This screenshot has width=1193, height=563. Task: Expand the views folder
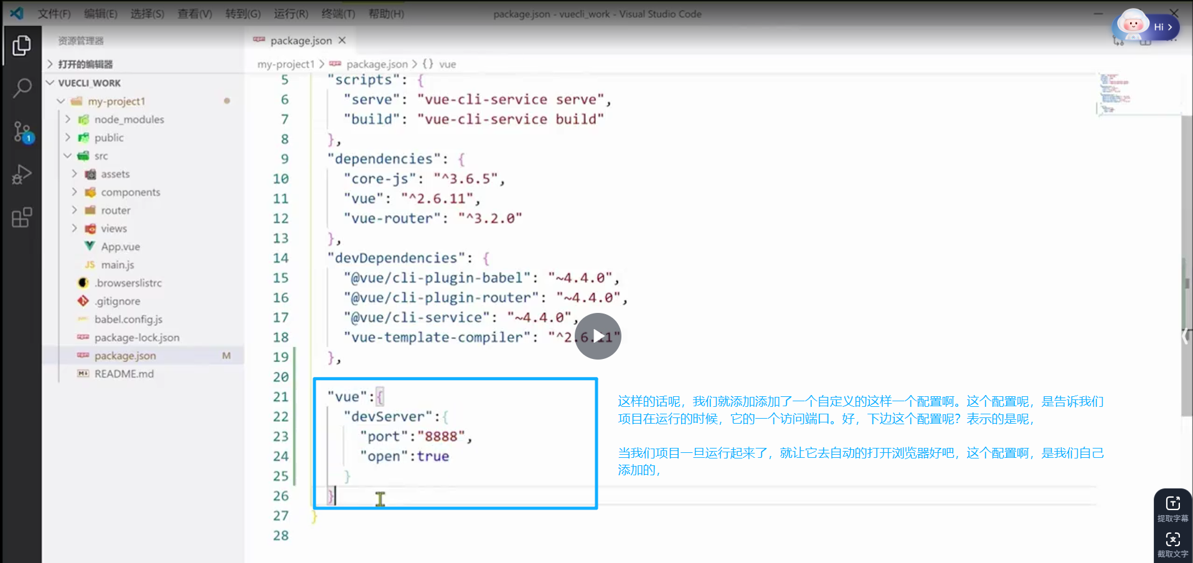point(114,228)
